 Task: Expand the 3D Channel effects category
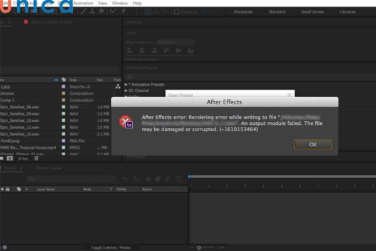coord(127,90)
